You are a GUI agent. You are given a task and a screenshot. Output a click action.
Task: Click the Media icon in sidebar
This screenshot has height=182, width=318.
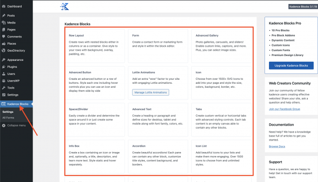pos(4,22)
